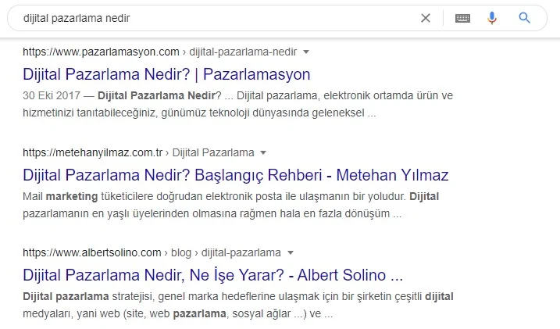
Task: Click the https://metehanyilmaz.com.tr URL text
Action: pos(93,152)
